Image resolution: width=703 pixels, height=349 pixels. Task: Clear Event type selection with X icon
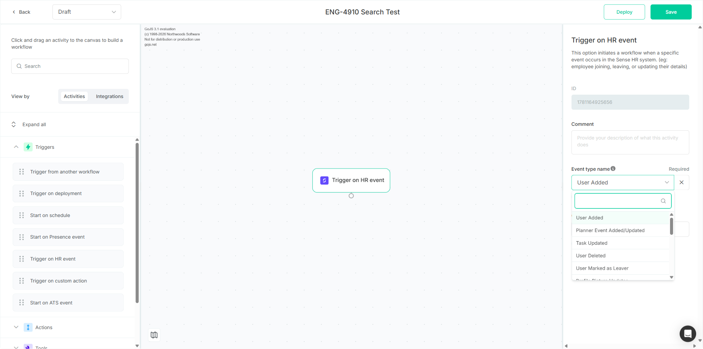pyautogui.click(x=682, y=182)
